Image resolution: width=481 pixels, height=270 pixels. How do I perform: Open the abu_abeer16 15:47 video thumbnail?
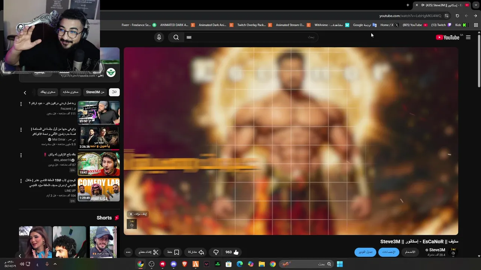point(99,164)
